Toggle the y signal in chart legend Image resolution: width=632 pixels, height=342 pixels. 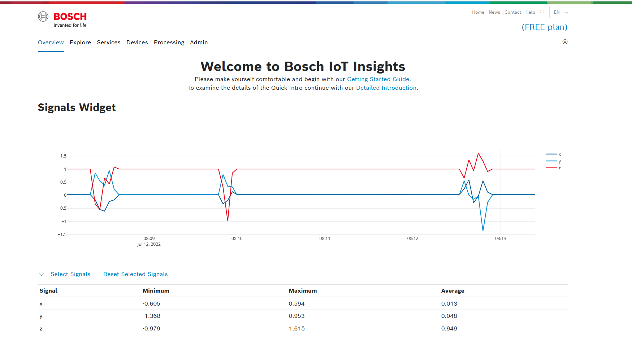click(x=553, y=161)
